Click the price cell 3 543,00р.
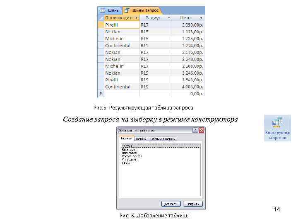The height and width of the screenshot is (224, 298). click(x=188, y=80)
